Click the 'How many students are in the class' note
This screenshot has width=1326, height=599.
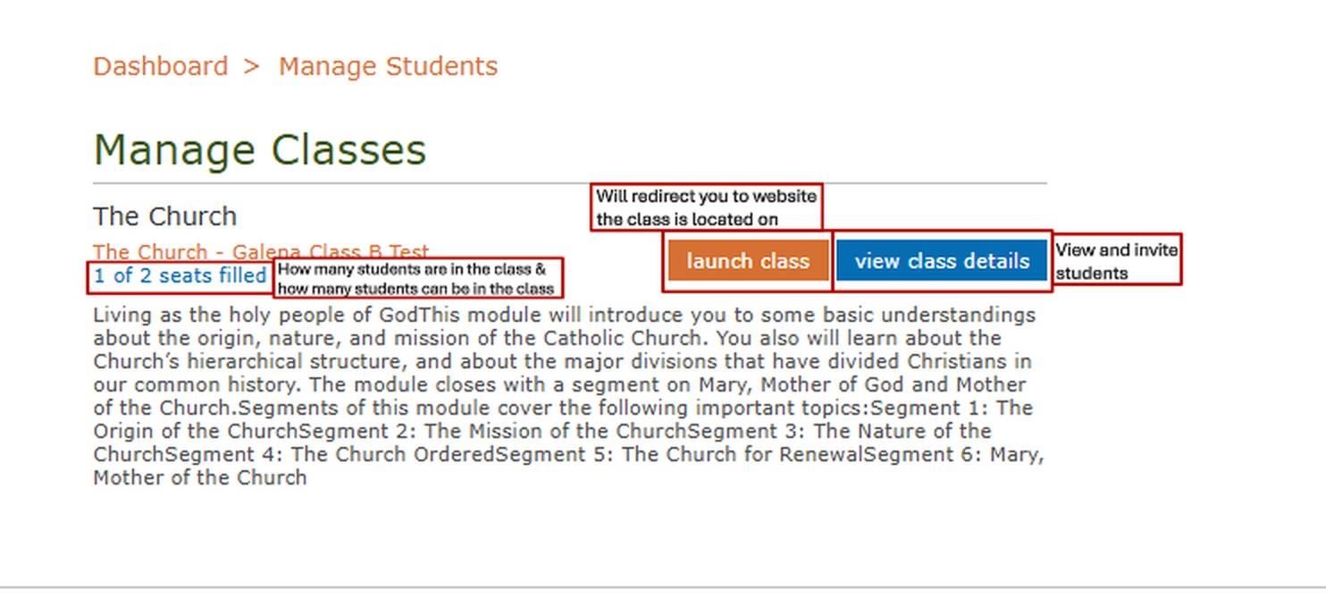click(x=417, y=279)
